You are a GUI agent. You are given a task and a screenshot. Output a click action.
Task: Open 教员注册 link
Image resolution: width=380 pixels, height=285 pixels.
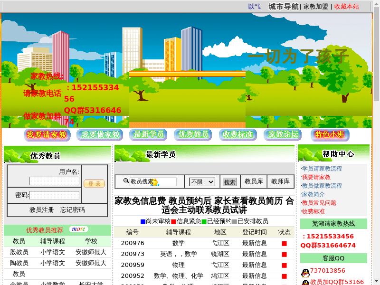coord(42,209)
